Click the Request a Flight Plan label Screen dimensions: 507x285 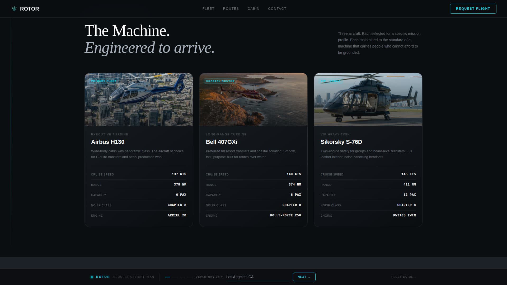[134, 277]
